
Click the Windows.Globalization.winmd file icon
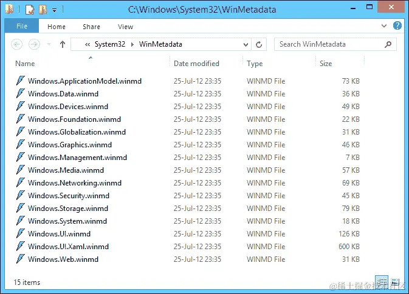click(21, 132)
